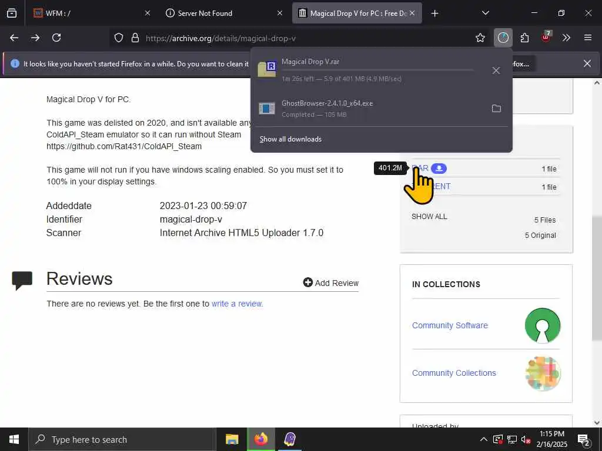This screenshot has width=602, height=451.
Task: Click the Add Review button
Action: pyautogui.click(x=330, y=283)
